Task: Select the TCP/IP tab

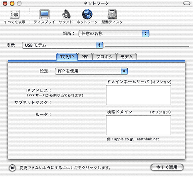Action: click(x=67, y=57)
